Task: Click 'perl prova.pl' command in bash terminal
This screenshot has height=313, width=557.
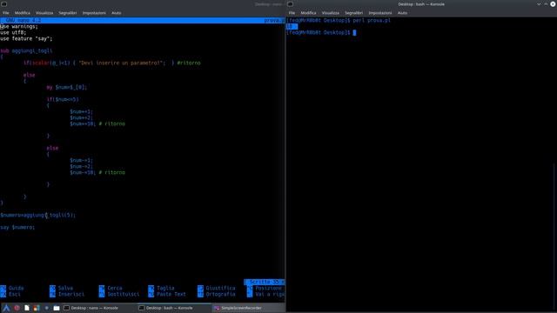Action: coord(372,21)
